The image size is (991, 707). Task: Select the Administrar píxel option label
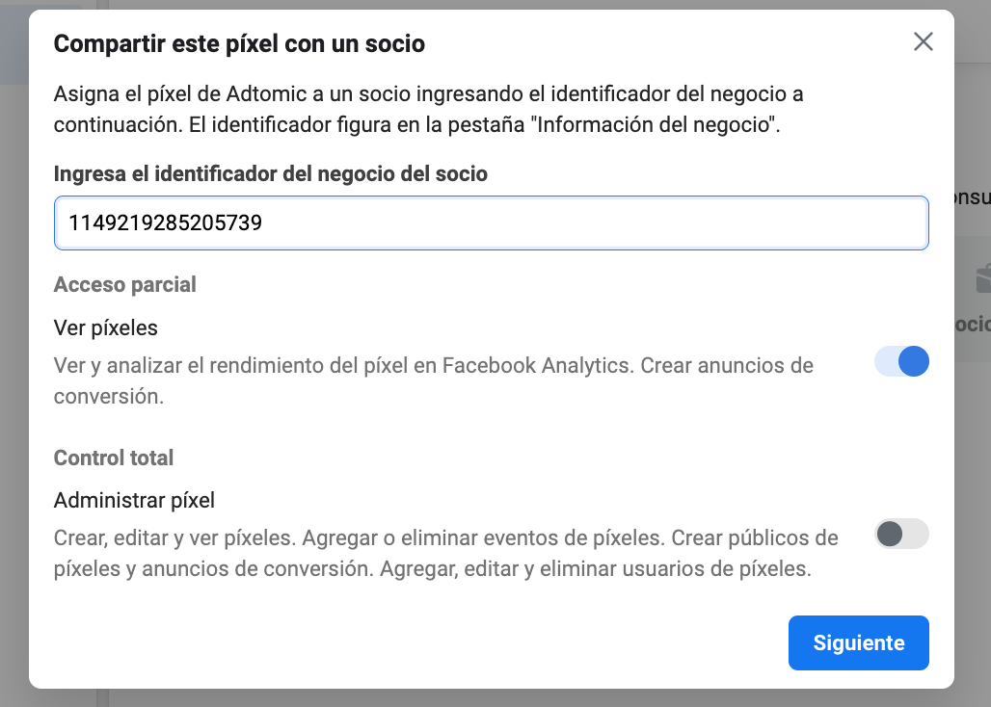pos(134,501)
